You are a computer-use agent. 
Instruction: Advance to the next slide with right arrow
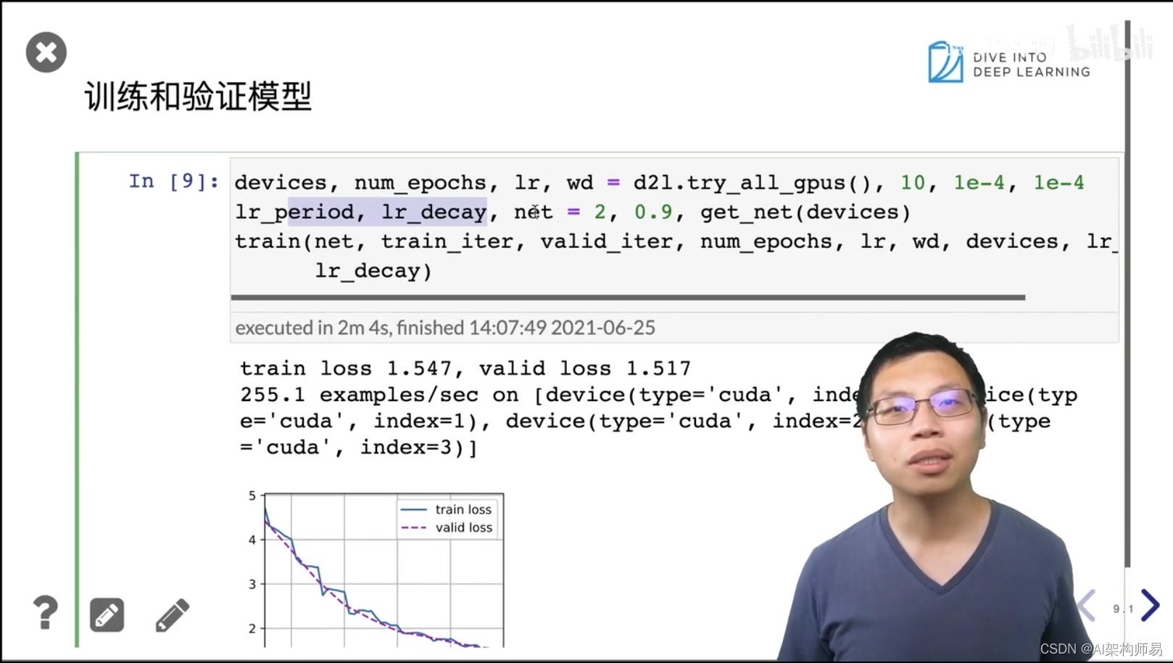click(x=1150, y=605)
